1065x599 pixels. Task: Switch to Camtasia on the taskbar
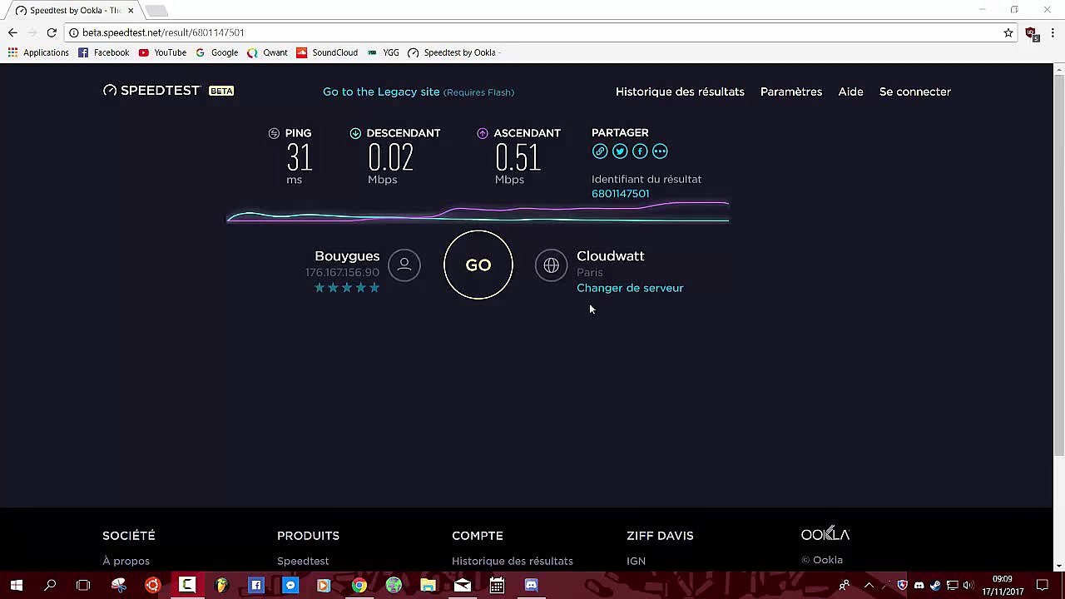pos(187,586)
